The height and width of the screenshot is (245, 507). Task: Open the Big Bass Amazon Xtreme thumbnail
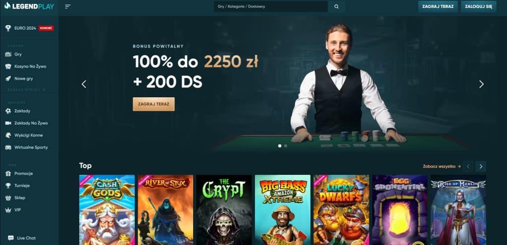click(x=283, y=210)
